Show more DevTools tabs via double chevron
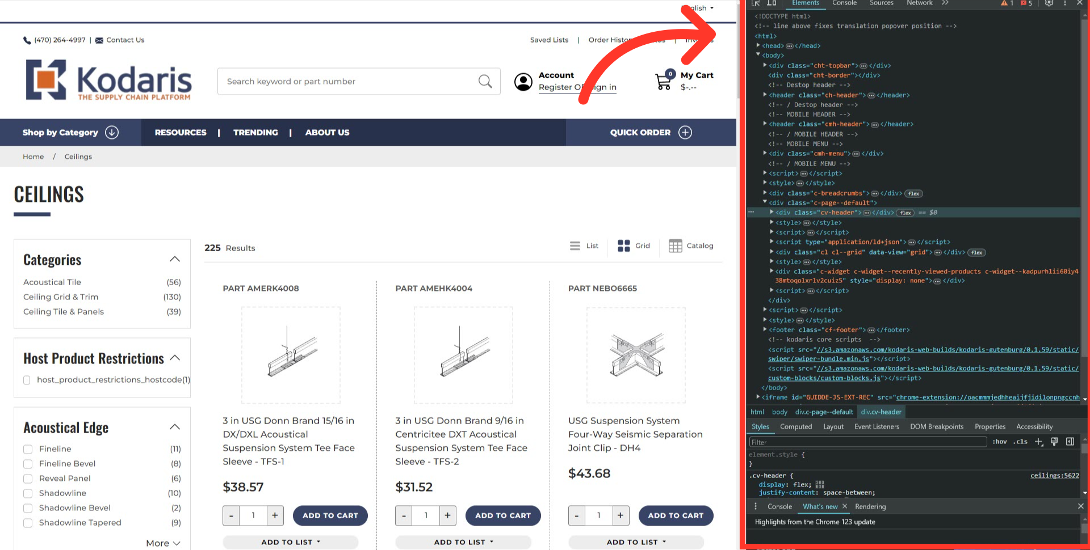 [x=945, y=3]
